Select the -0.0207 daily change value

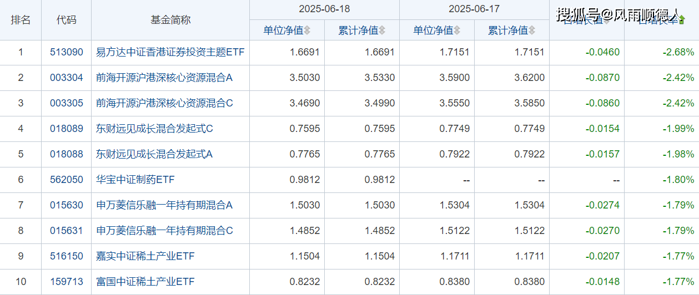[x=602, y=257]
